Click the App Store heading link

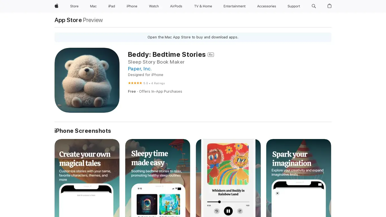(68, 20)
